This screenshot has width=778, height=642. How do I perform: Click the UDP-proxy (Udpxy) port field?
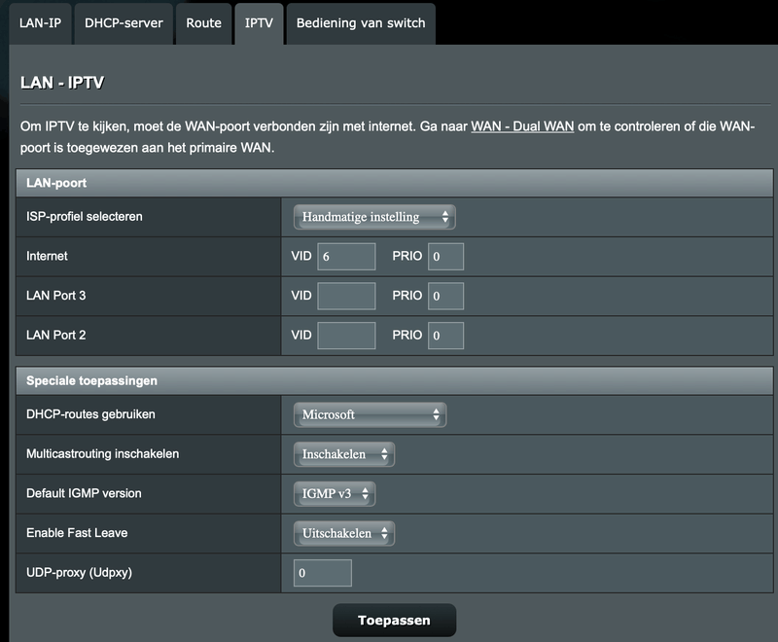coord(323,573)
